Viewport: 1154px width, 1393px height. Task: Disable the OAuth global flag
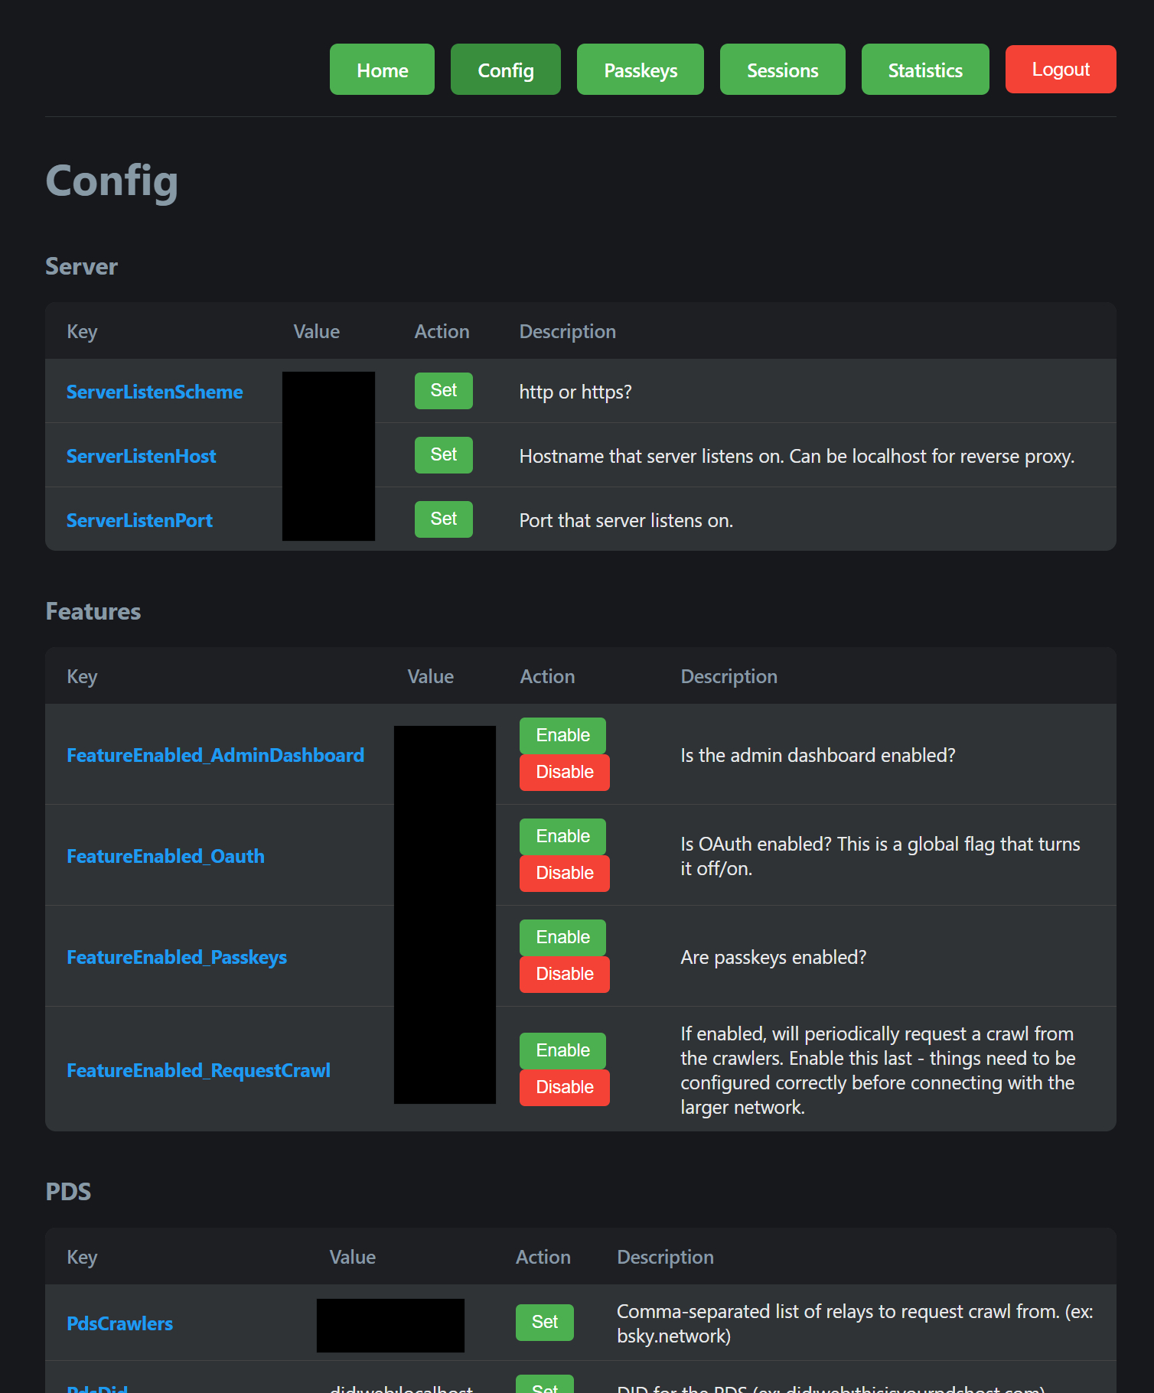(x=564, y=873)
